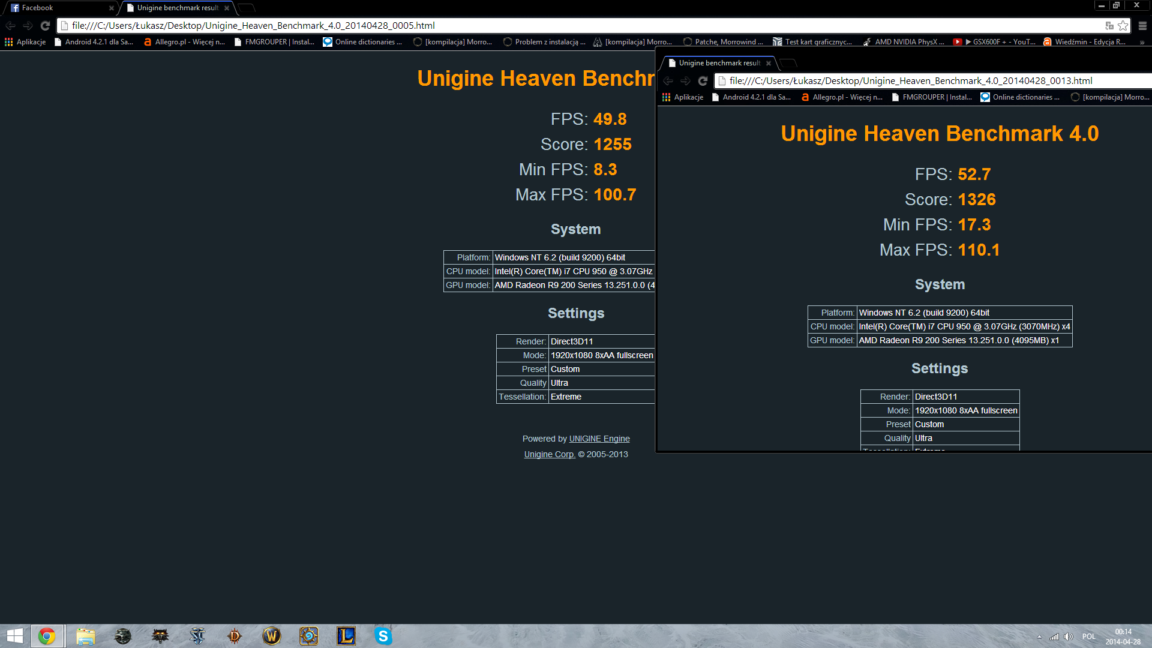Image resolution: width=1152 pixels, height=648 pixels.
Task: Open StarCraft II from the taskbar
Action: 197,636
